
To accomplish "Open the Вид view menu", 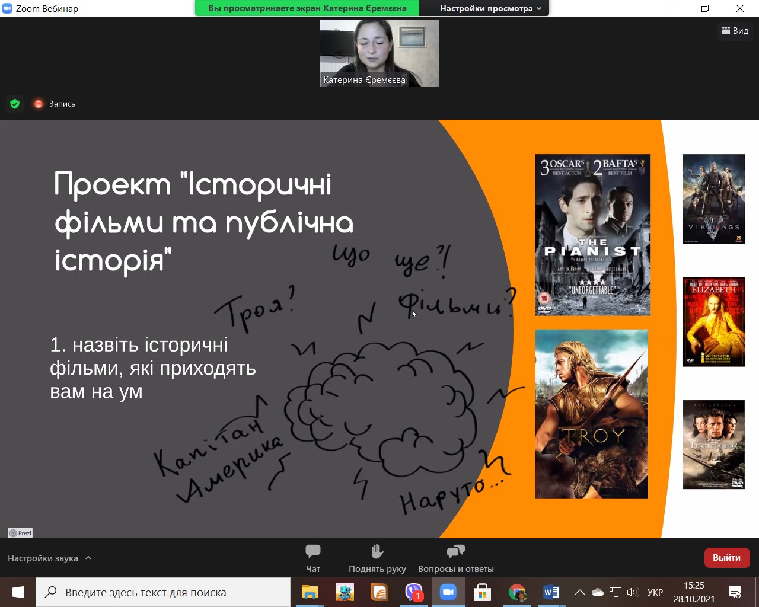I will tap(735, 31).
